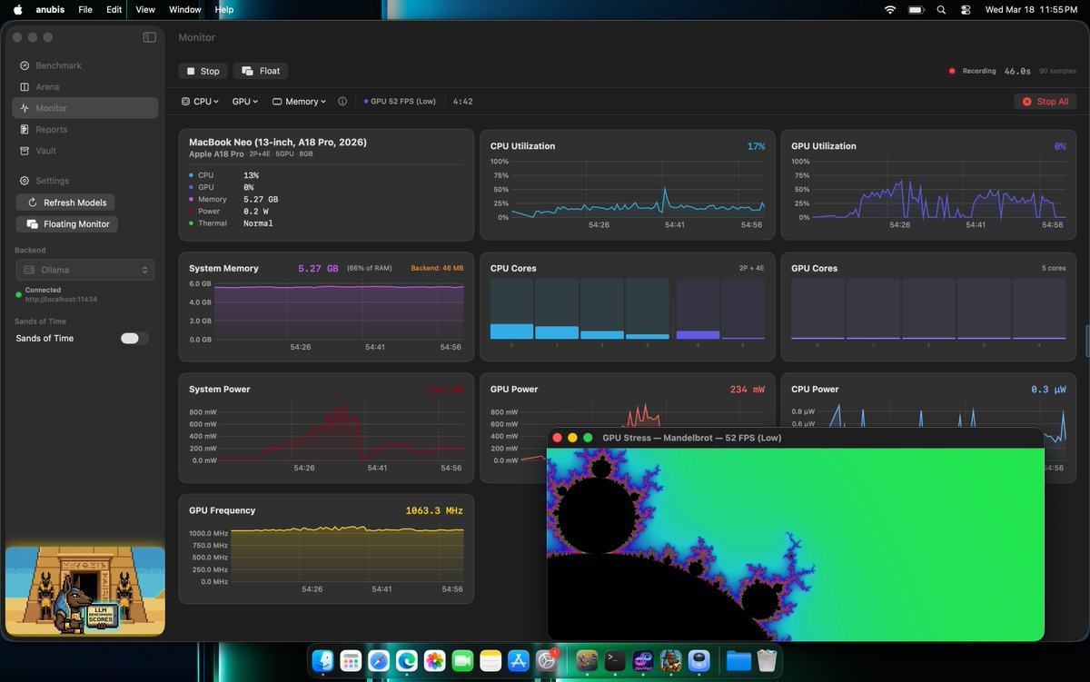Click Refresh Models

(66, 202)
